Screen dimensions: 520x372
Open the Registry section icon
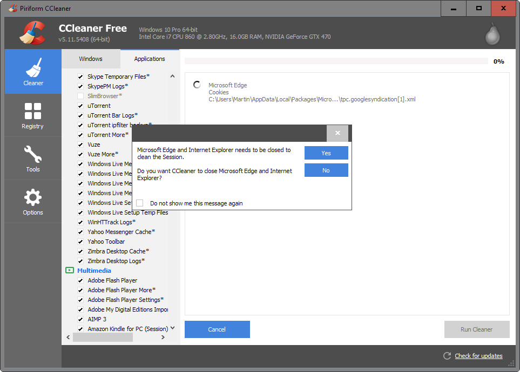point(33,111)
